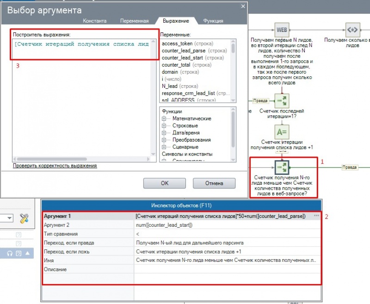
Task: Switch to the 'Переменная' tab
Action: click(135, 21)
